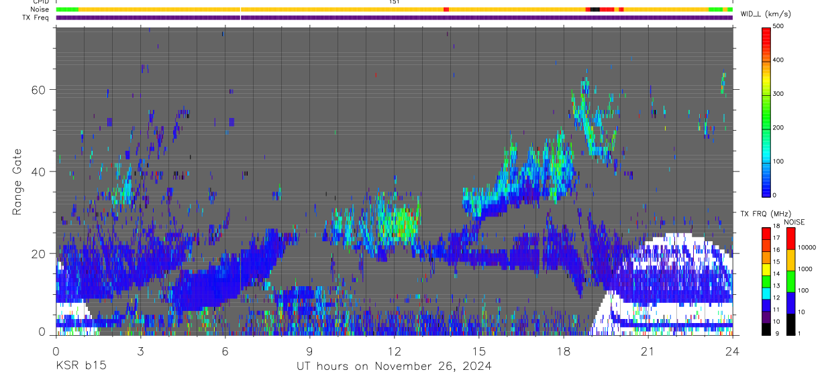Click the "UT hours on November 26, 2024" label
Viewport: 824px width, 380px height.
click(394, 366)
